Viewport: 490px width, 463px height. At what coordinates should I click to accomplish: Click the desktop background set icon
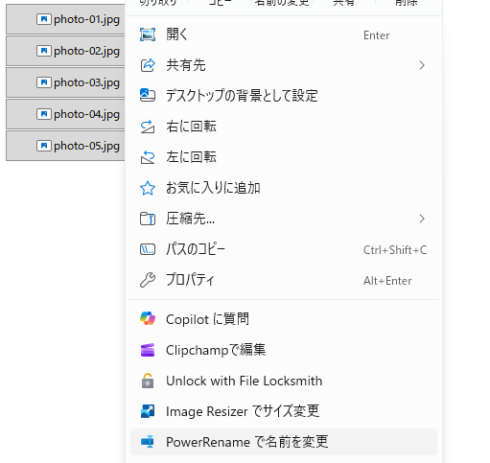[148, 96]
